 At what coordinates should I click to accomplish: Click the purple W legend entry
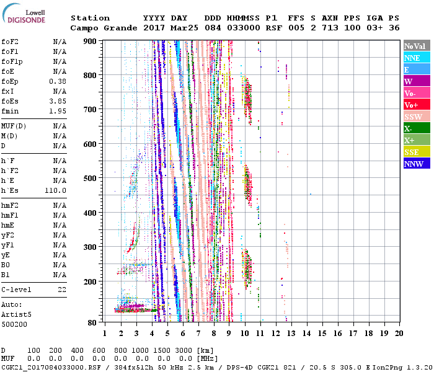[x=415, y=81]
